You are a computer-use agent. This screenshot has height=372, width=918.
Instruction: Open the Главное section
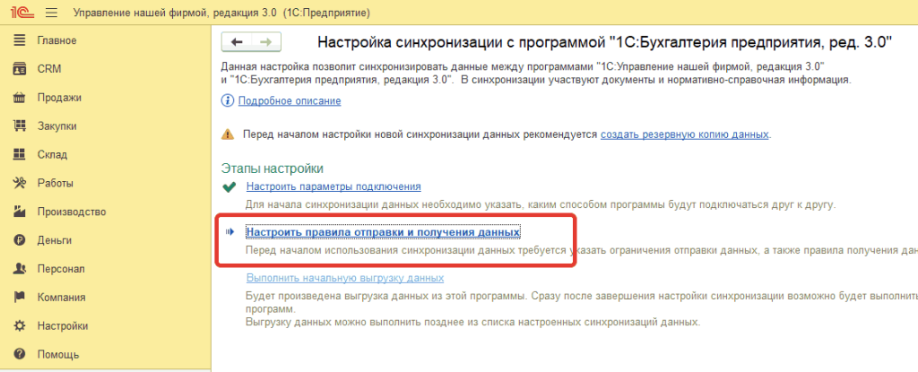click(56, 40)
